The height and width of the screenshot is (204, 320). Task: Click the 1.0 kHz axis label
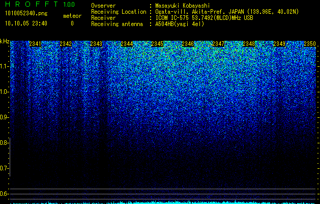click(x=5, y=92)
